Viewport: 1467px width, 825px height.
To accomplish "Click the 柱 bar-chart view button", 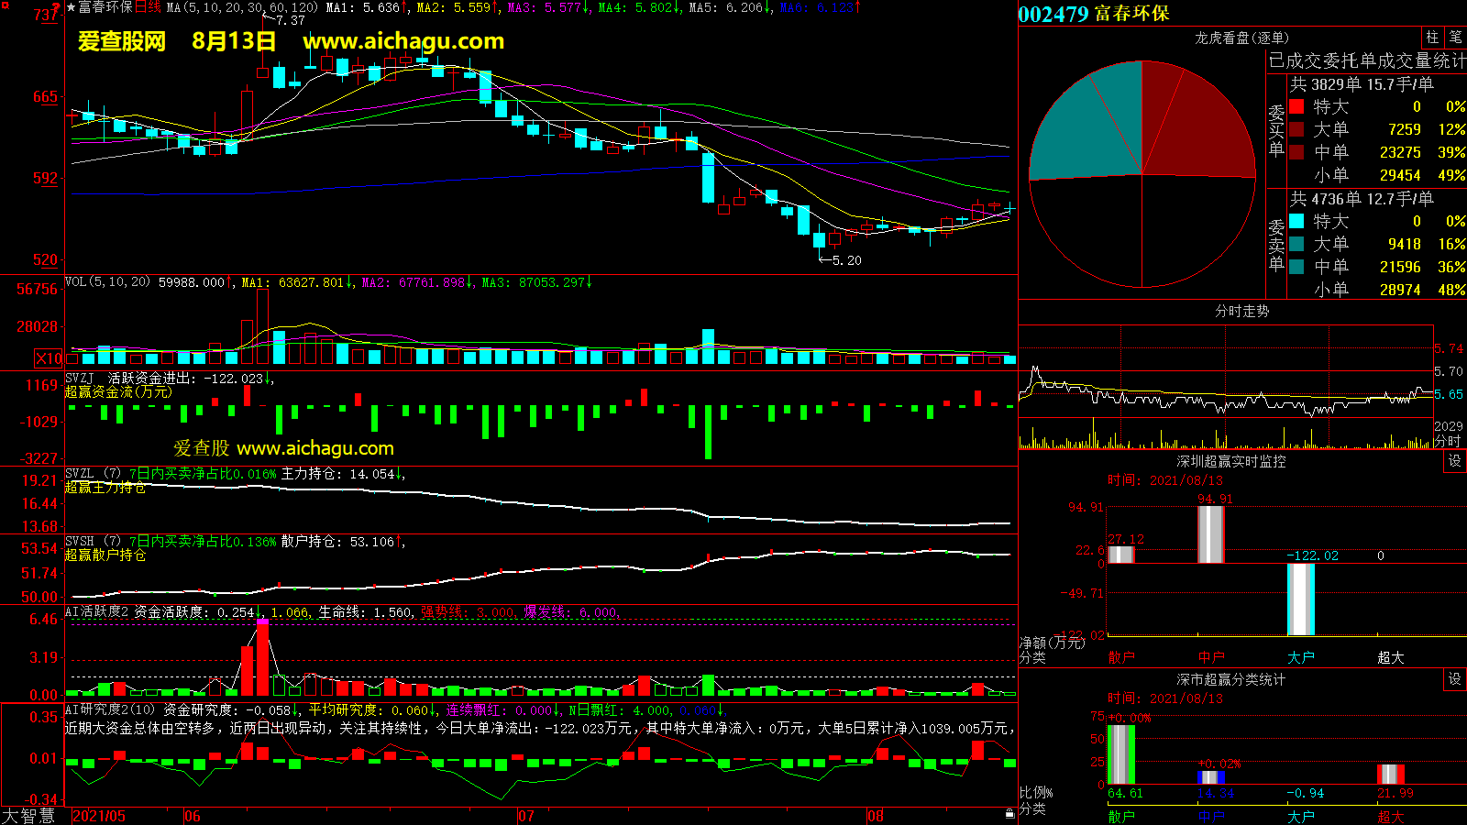I will [x=1432, y=38].
